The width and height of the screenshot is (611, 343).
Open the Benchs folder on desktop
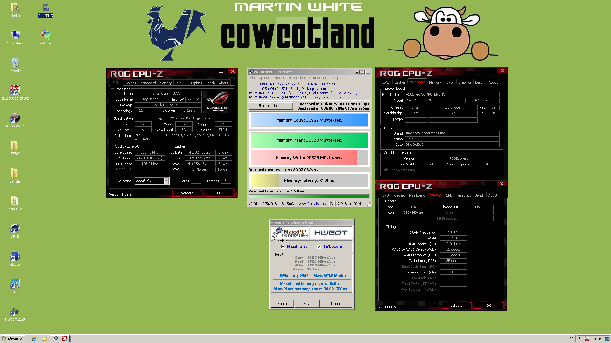(15, 176)
